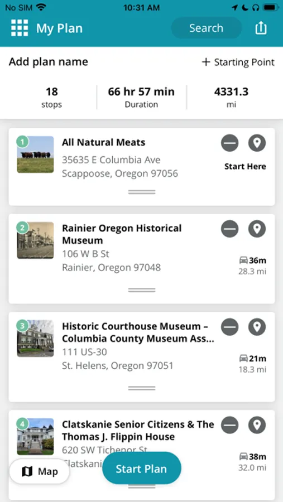
Task: Remove Clatskanie Senior Citizens stop
Action: click(x=229, y=425)
